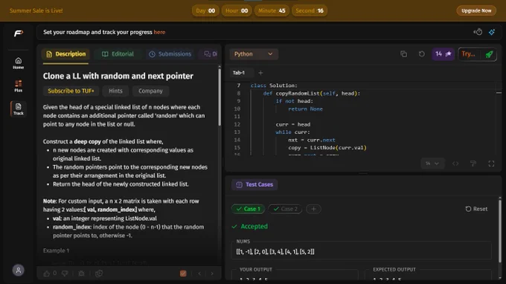Click the TUF logo in the sidebar

(19, 33)
